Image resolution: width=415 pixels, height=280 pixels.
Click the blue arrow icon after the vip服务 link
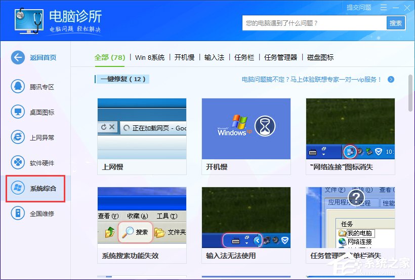tap(391, 79)
